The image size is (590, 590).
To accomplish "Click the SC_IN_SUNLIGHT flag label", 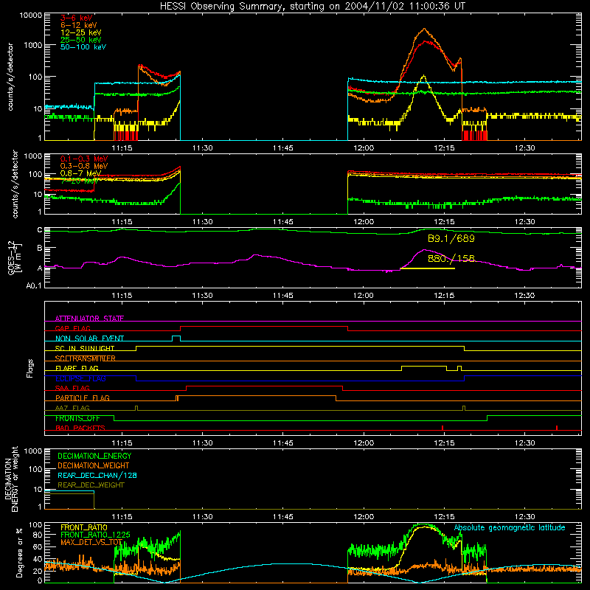I will pos(85,348).
